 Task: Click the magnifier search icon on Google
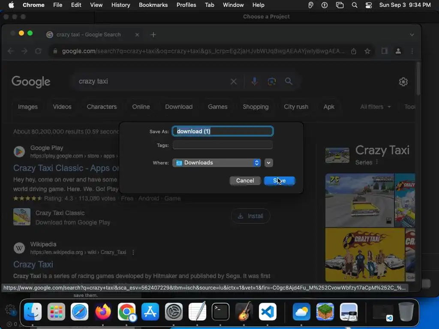coord(289,81)
